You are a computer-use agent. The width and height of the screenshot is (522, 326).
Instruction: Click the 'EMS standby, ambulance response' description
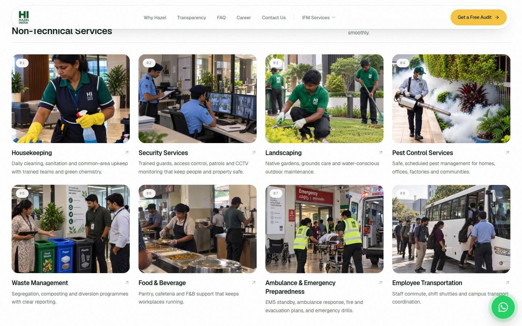(314, 306)
